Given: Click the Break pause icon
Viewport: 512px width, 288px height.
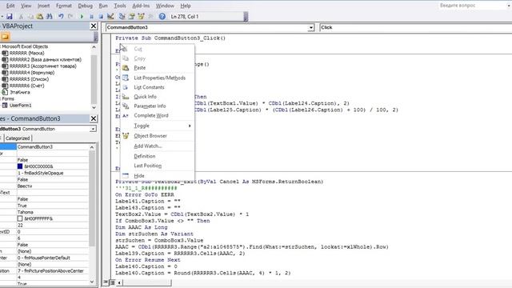Looking at the screenshot, I should (x=91, y=16).
